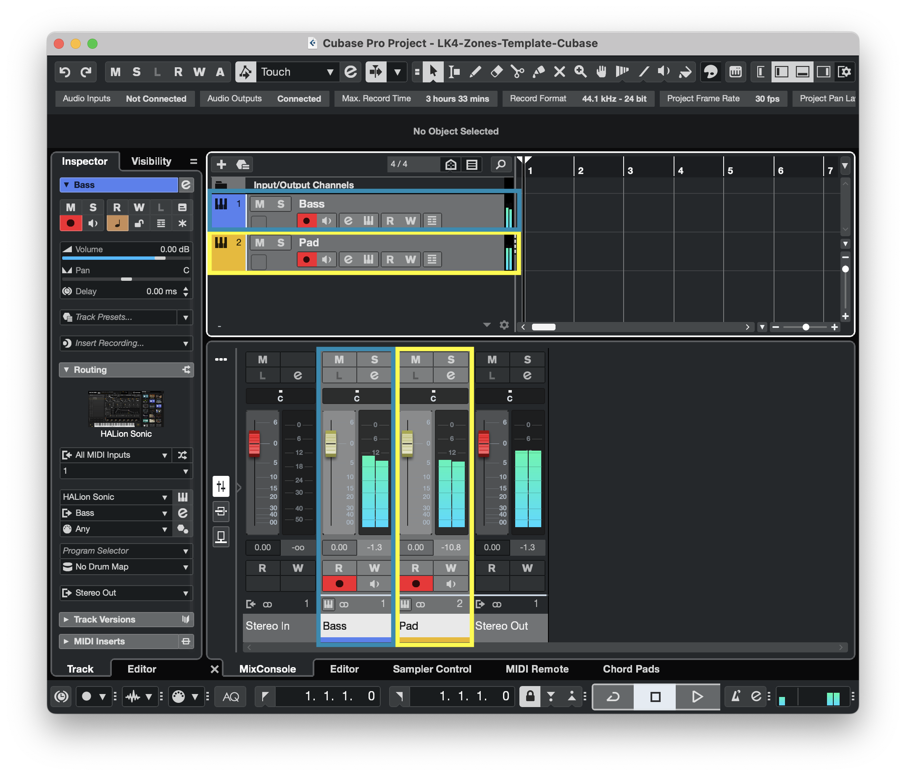Expand the MIDI Inserts section
The height and width of the screenshot is (776, 906).
[119, 642]
